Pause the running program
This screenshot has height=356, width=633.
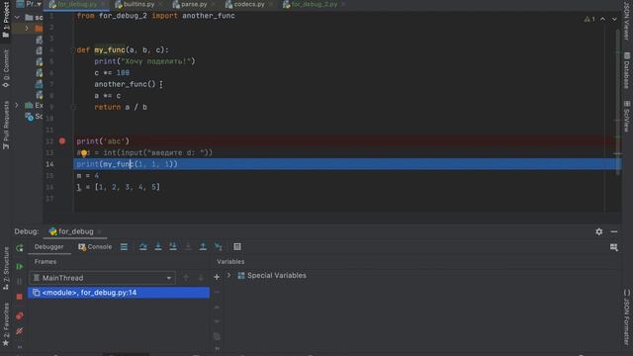pos(20,281)
